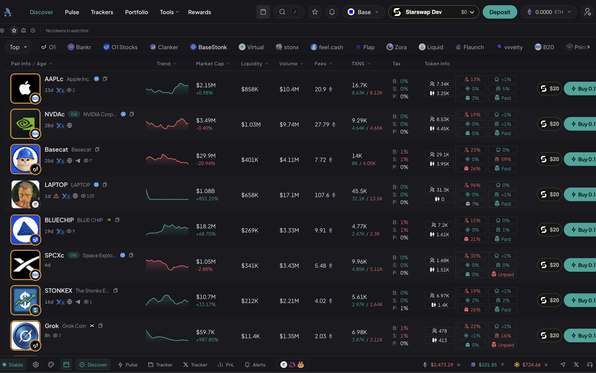The width and height of the screenshot is (596, 373).
Task: Select the Clanker launchpad tab
Action: [x=164, y=47]
